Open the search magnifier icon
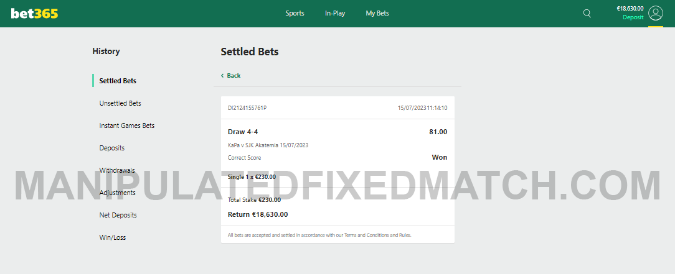 pyautogui.click(x=587, y=13)
